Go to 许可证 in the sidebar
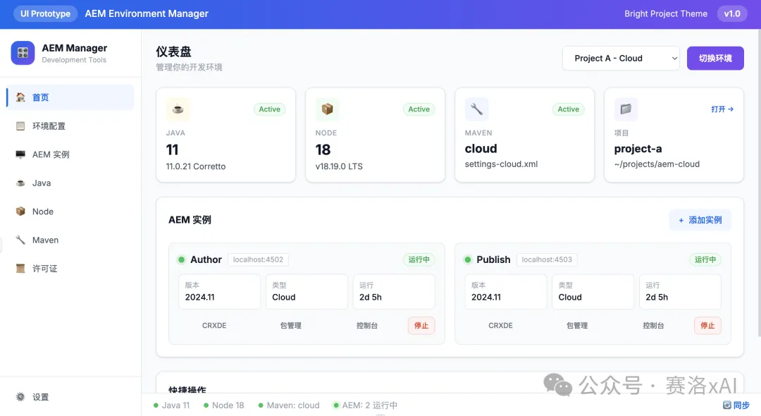The width and height of the screenshot is (761, 416). click(44, 269)
